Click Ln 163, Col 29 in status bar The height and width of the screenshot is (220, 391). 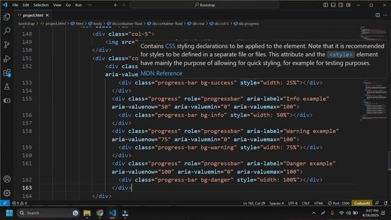point(254,204)
